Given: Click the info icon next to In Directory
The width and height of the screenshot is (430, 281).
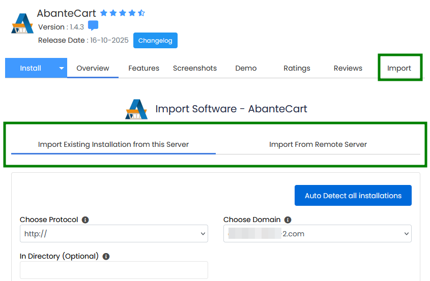Looking at the screenshot, I should [106, 256].
